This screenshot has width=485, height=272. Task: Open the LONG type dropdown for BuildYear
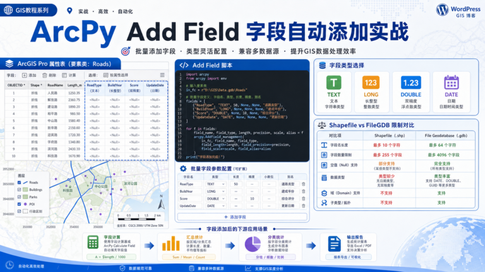pos(215,191)
